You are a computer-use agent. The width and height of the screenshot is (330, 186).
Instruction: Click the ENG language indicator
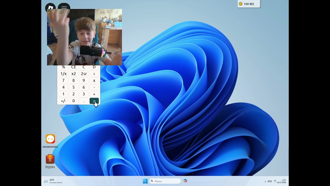(270, 181)
